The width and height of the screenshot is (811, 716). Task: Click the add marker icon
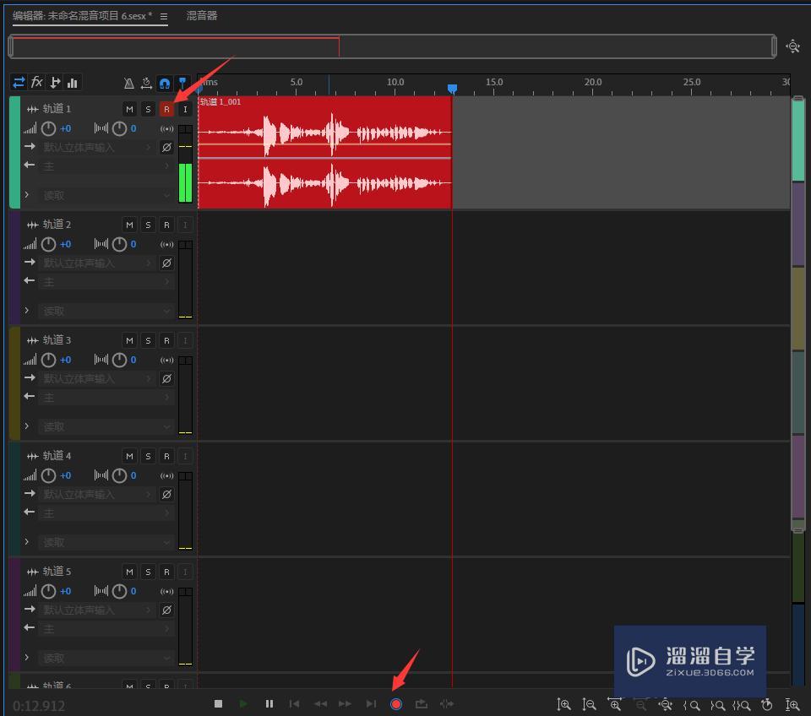click(x=182, y=82)
